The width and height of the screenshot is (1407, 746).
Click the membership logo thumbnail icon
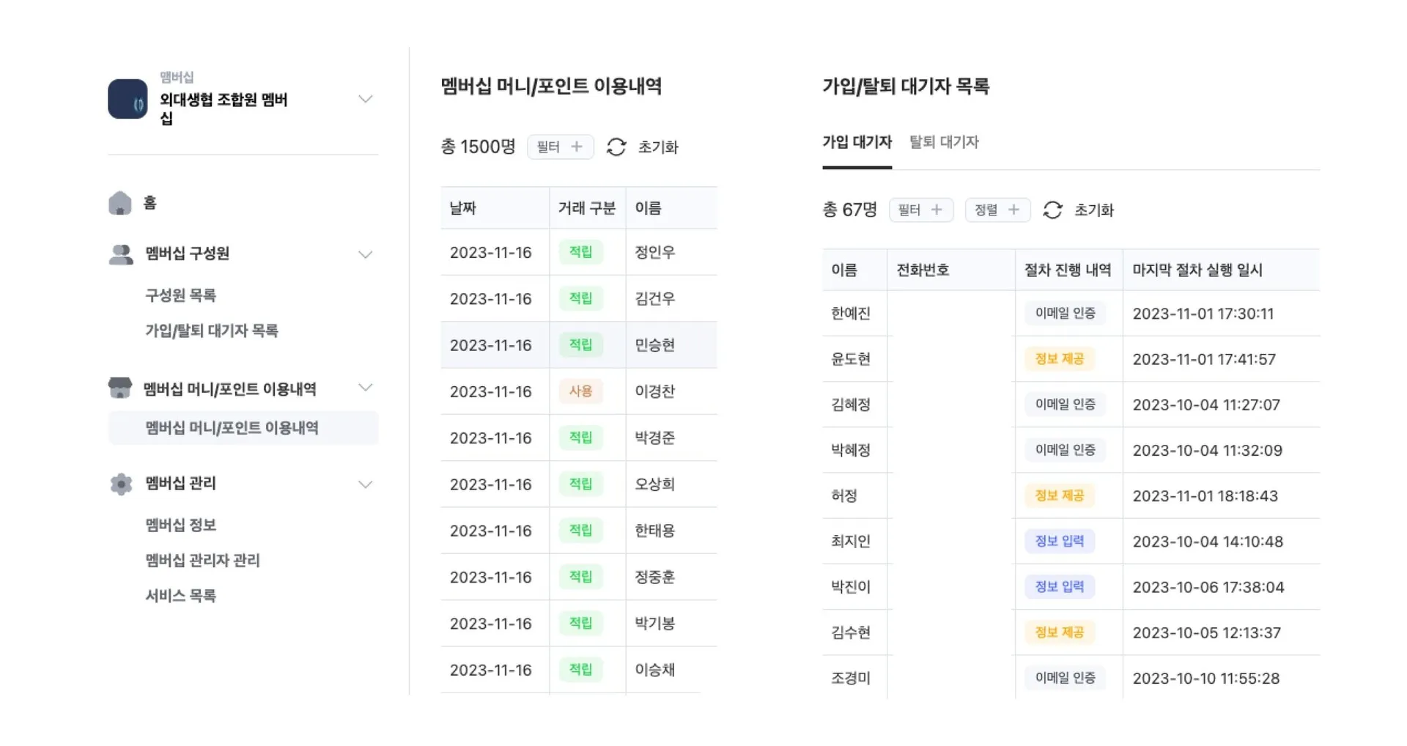[128, 99]
